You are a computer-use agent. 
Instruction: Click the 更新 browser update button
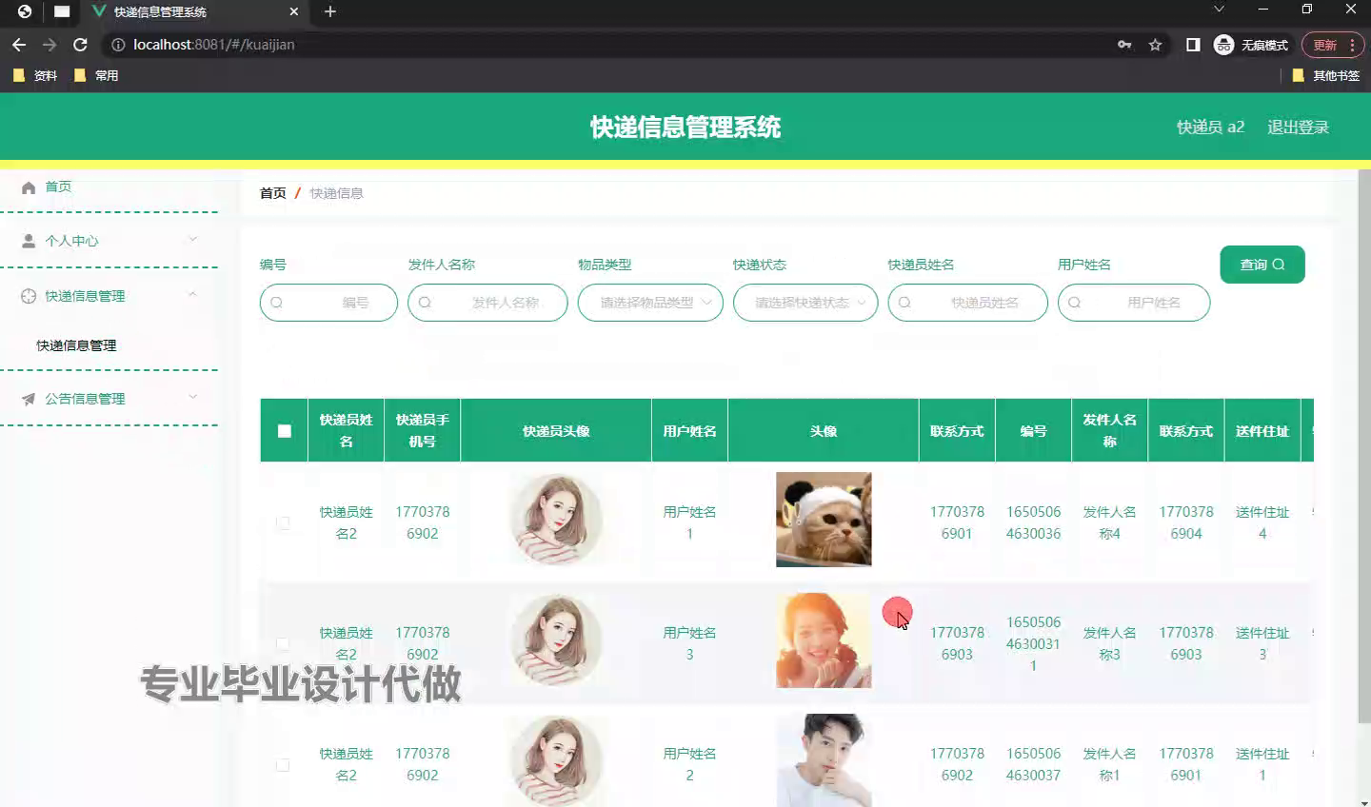point(1333,45)
